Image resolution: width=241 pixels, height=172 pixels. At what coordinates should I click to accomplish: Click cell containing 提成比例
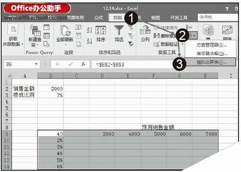[x=25, y=95]
